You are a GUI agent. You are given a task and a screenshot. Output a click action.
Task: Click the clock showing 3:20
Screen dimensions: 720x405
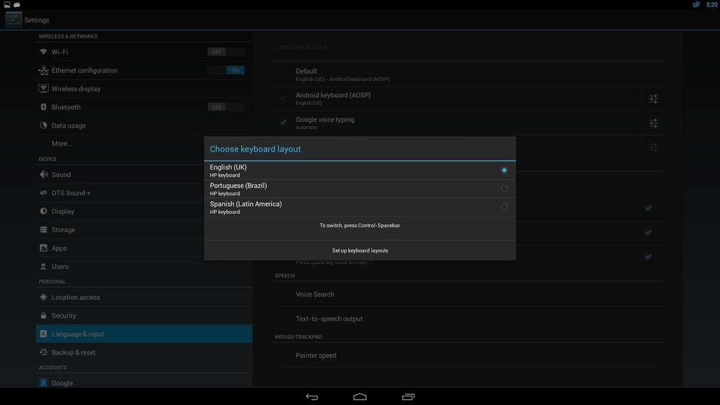(711, 5)
